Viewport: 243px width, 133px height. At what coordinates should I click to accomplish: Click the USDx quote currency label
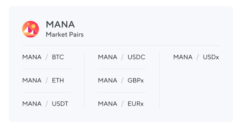[x=211, y=57]
